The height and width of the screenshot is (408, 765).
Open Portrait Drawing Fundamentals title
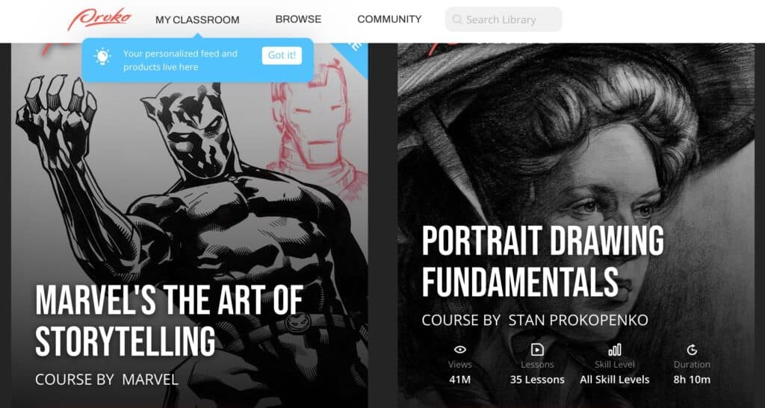(542, 262)
